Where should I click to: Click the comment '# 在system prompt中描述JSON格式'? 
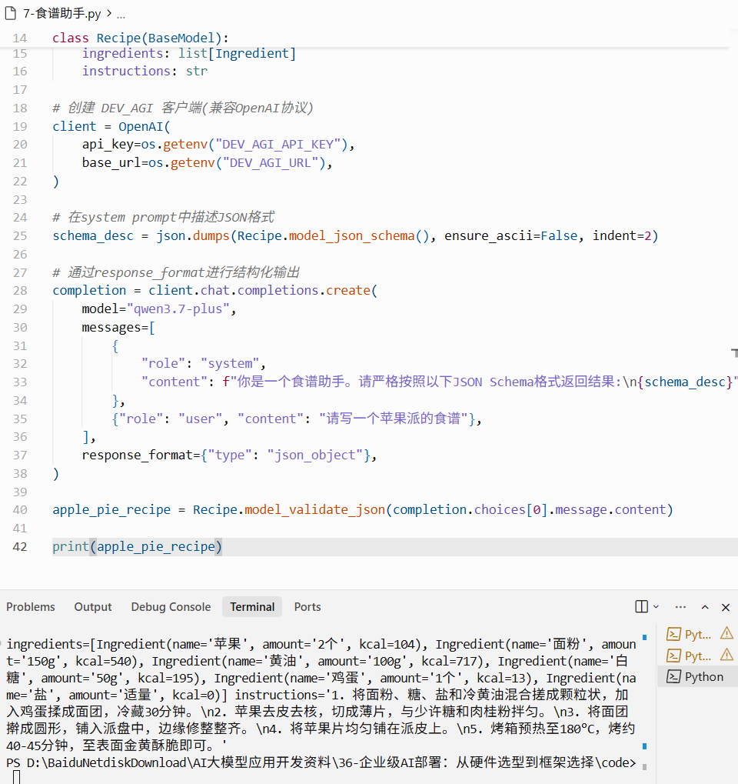click(163, 218)
